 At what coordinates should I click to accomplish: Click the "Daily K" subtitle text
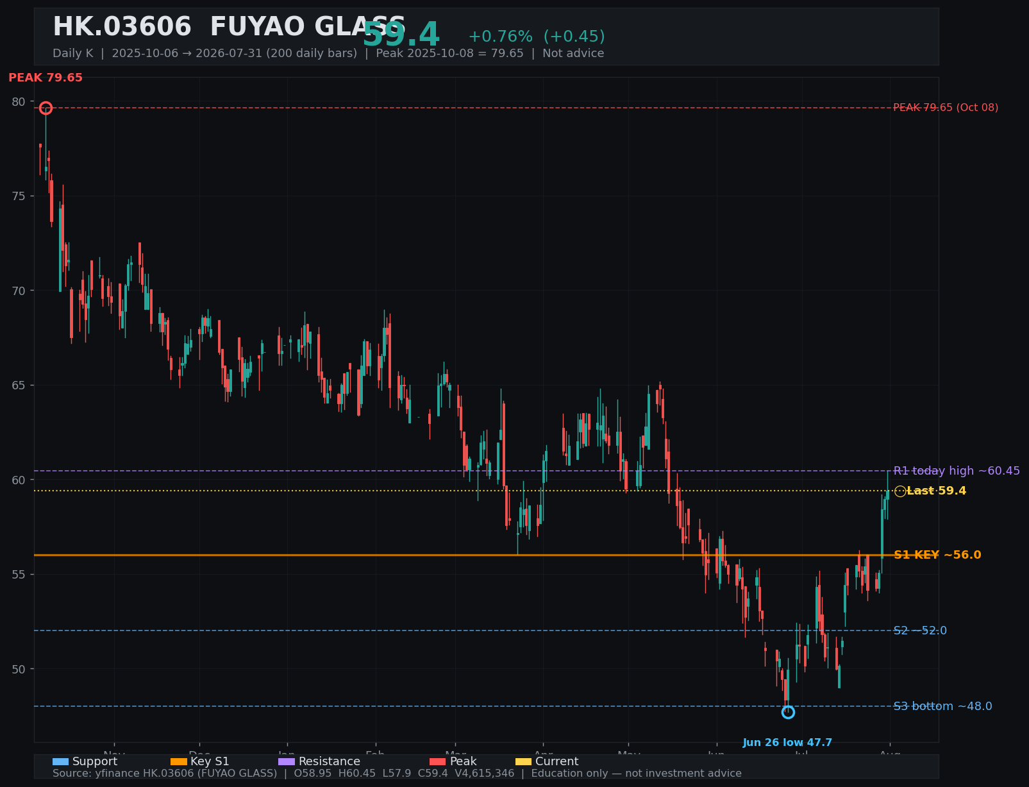74,53
